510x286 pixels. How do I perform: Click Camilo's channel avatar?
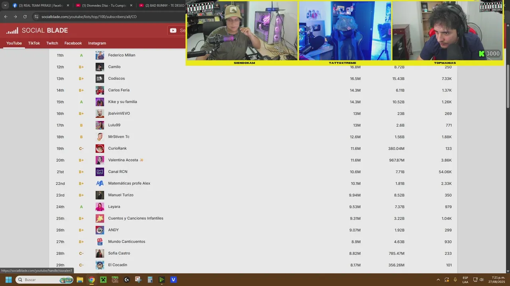[100, 67]
